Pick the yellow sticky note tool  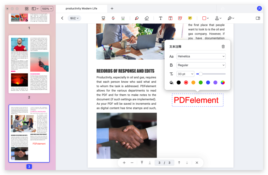(190, 18)
